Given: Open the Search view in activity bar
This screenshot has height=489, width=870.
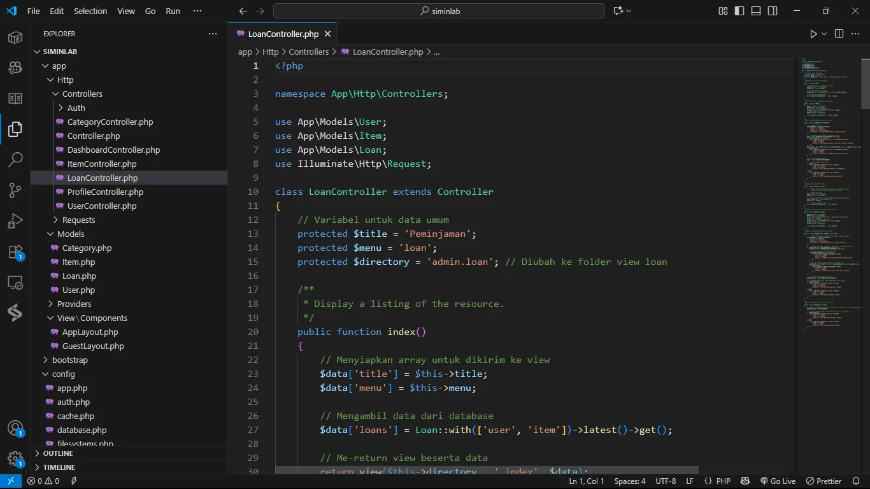Looking at the screenshot, I should coord(15,160).
